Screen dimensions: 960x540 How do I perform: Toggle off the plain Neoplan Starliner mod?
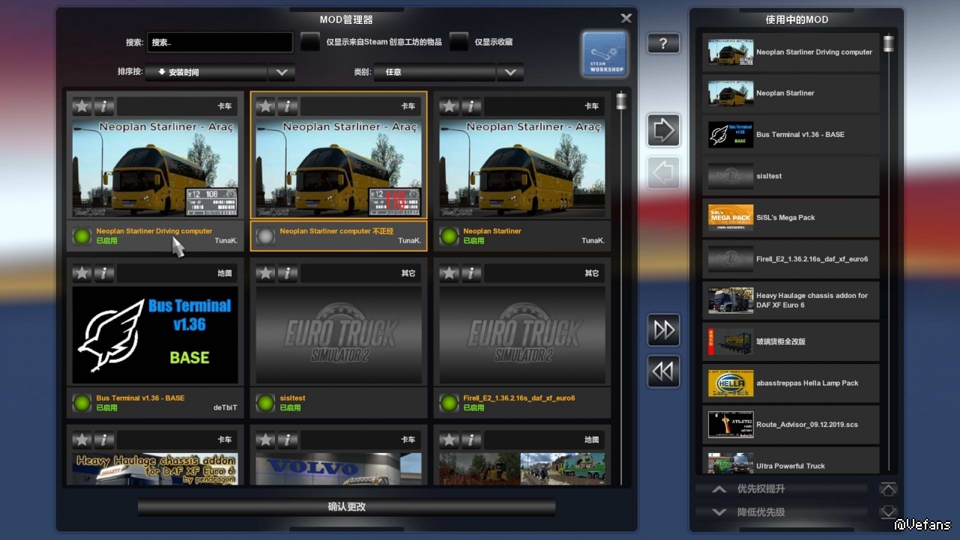tap(449, 236)
